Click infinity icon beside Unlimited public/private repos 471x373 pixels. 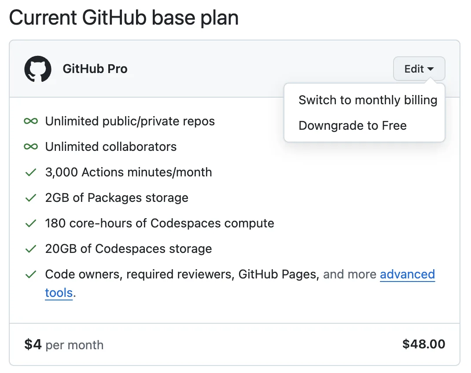click(31, 121)
